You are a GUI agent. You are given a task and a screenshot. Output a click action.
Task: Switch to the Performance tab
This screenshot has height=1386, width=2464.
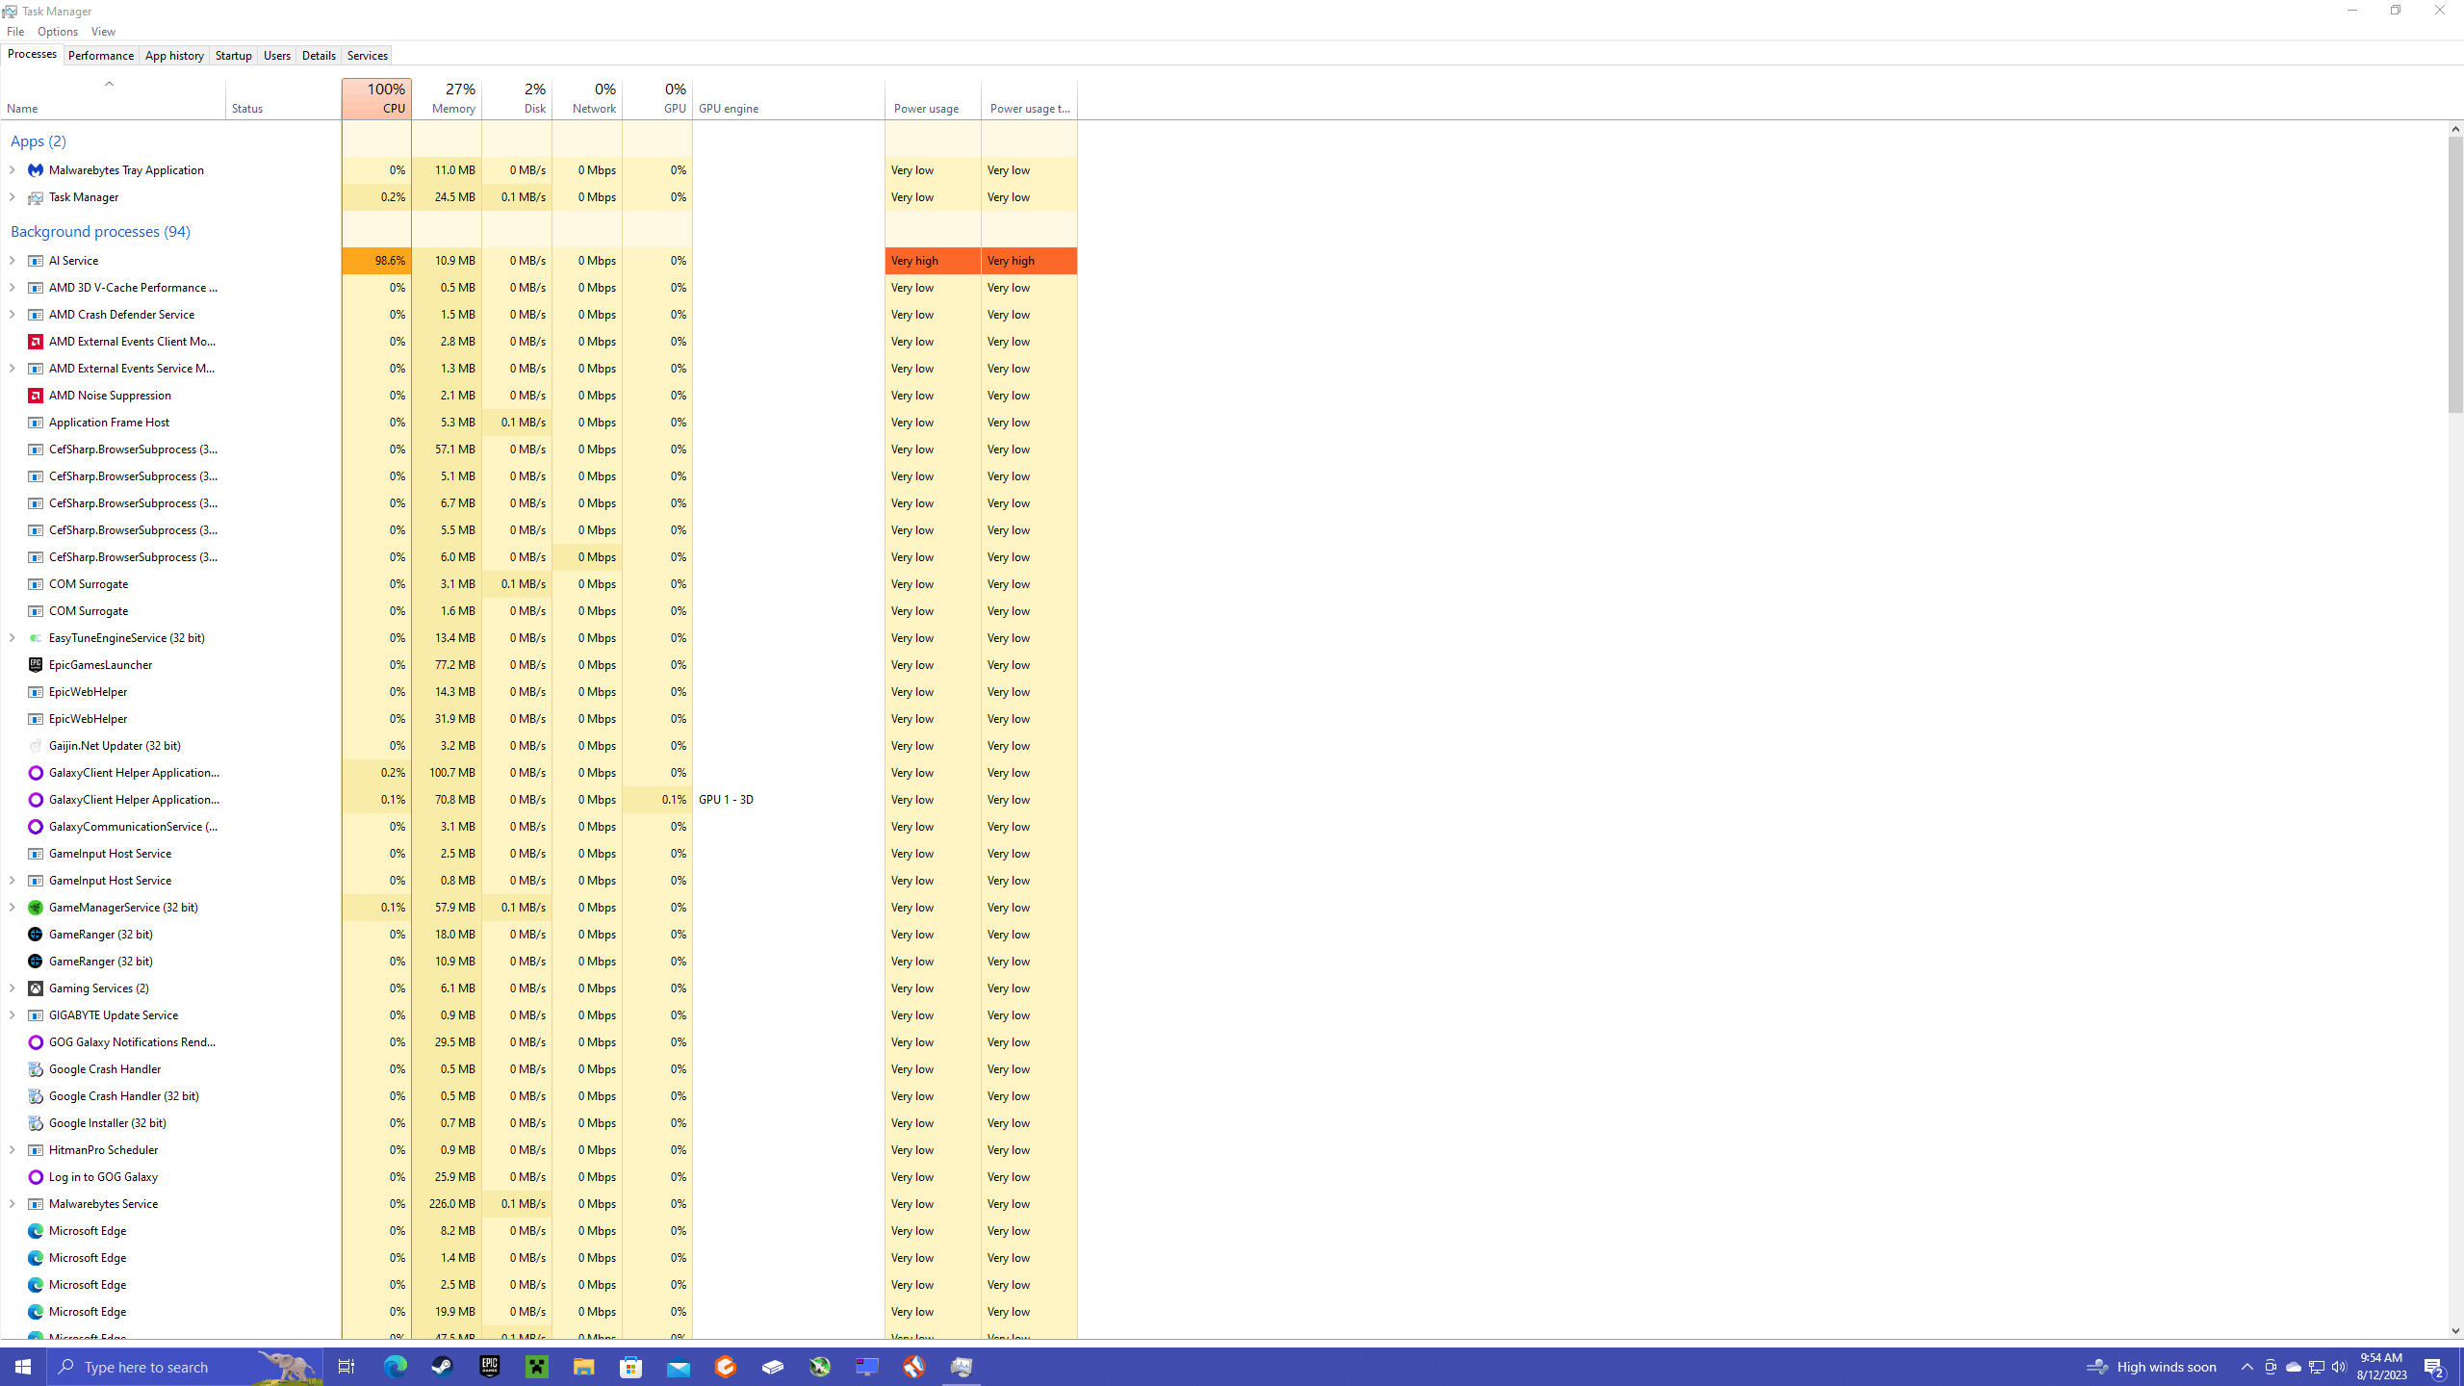[x=101, y=56]
